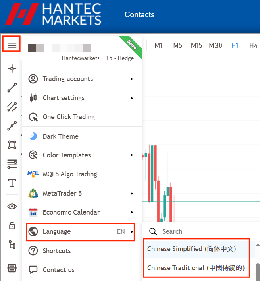Screen dimensions: 260x281
Task: Click the Trading accounts person icon
Action: (33, 79)
